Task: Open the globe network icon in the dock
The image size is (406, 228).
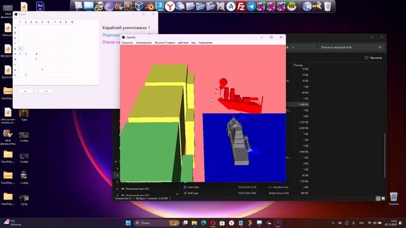Action: coord(307,6)
